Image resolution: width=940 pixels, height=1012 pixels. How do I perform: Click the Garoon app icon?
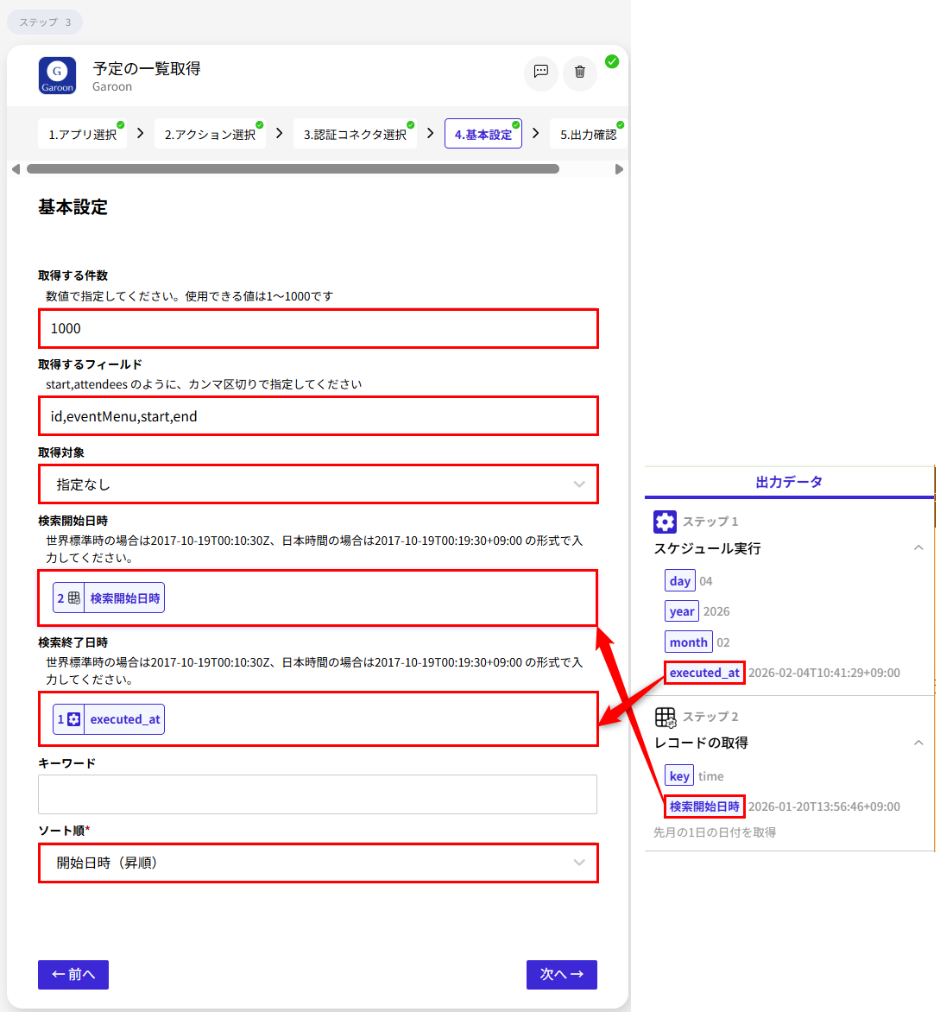(x=56, y=75)
